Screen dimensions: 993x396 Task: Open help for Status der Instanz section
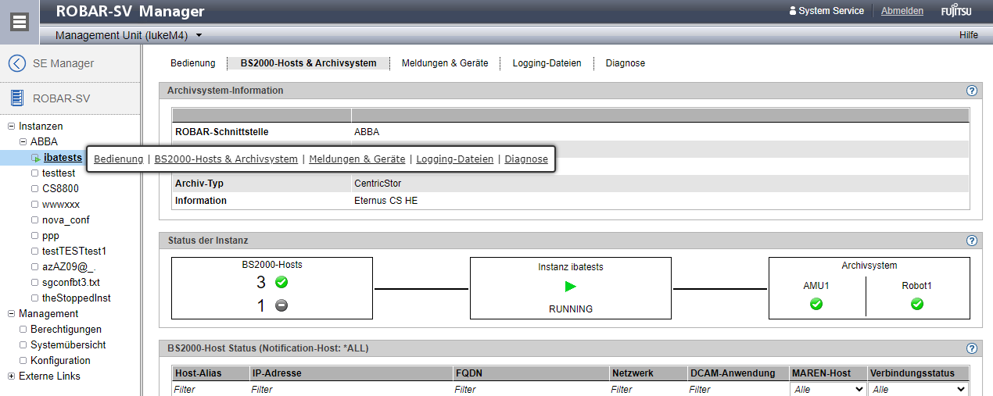pos(972,241)
